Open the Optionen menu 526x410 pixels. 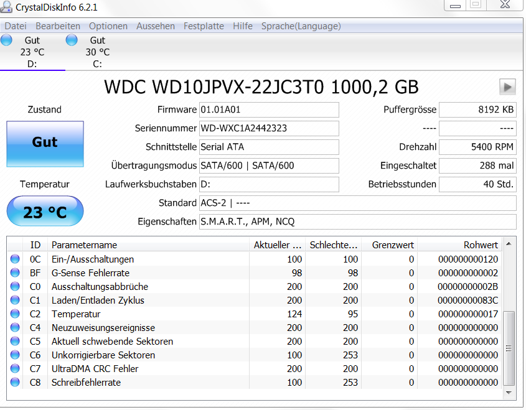108,26
